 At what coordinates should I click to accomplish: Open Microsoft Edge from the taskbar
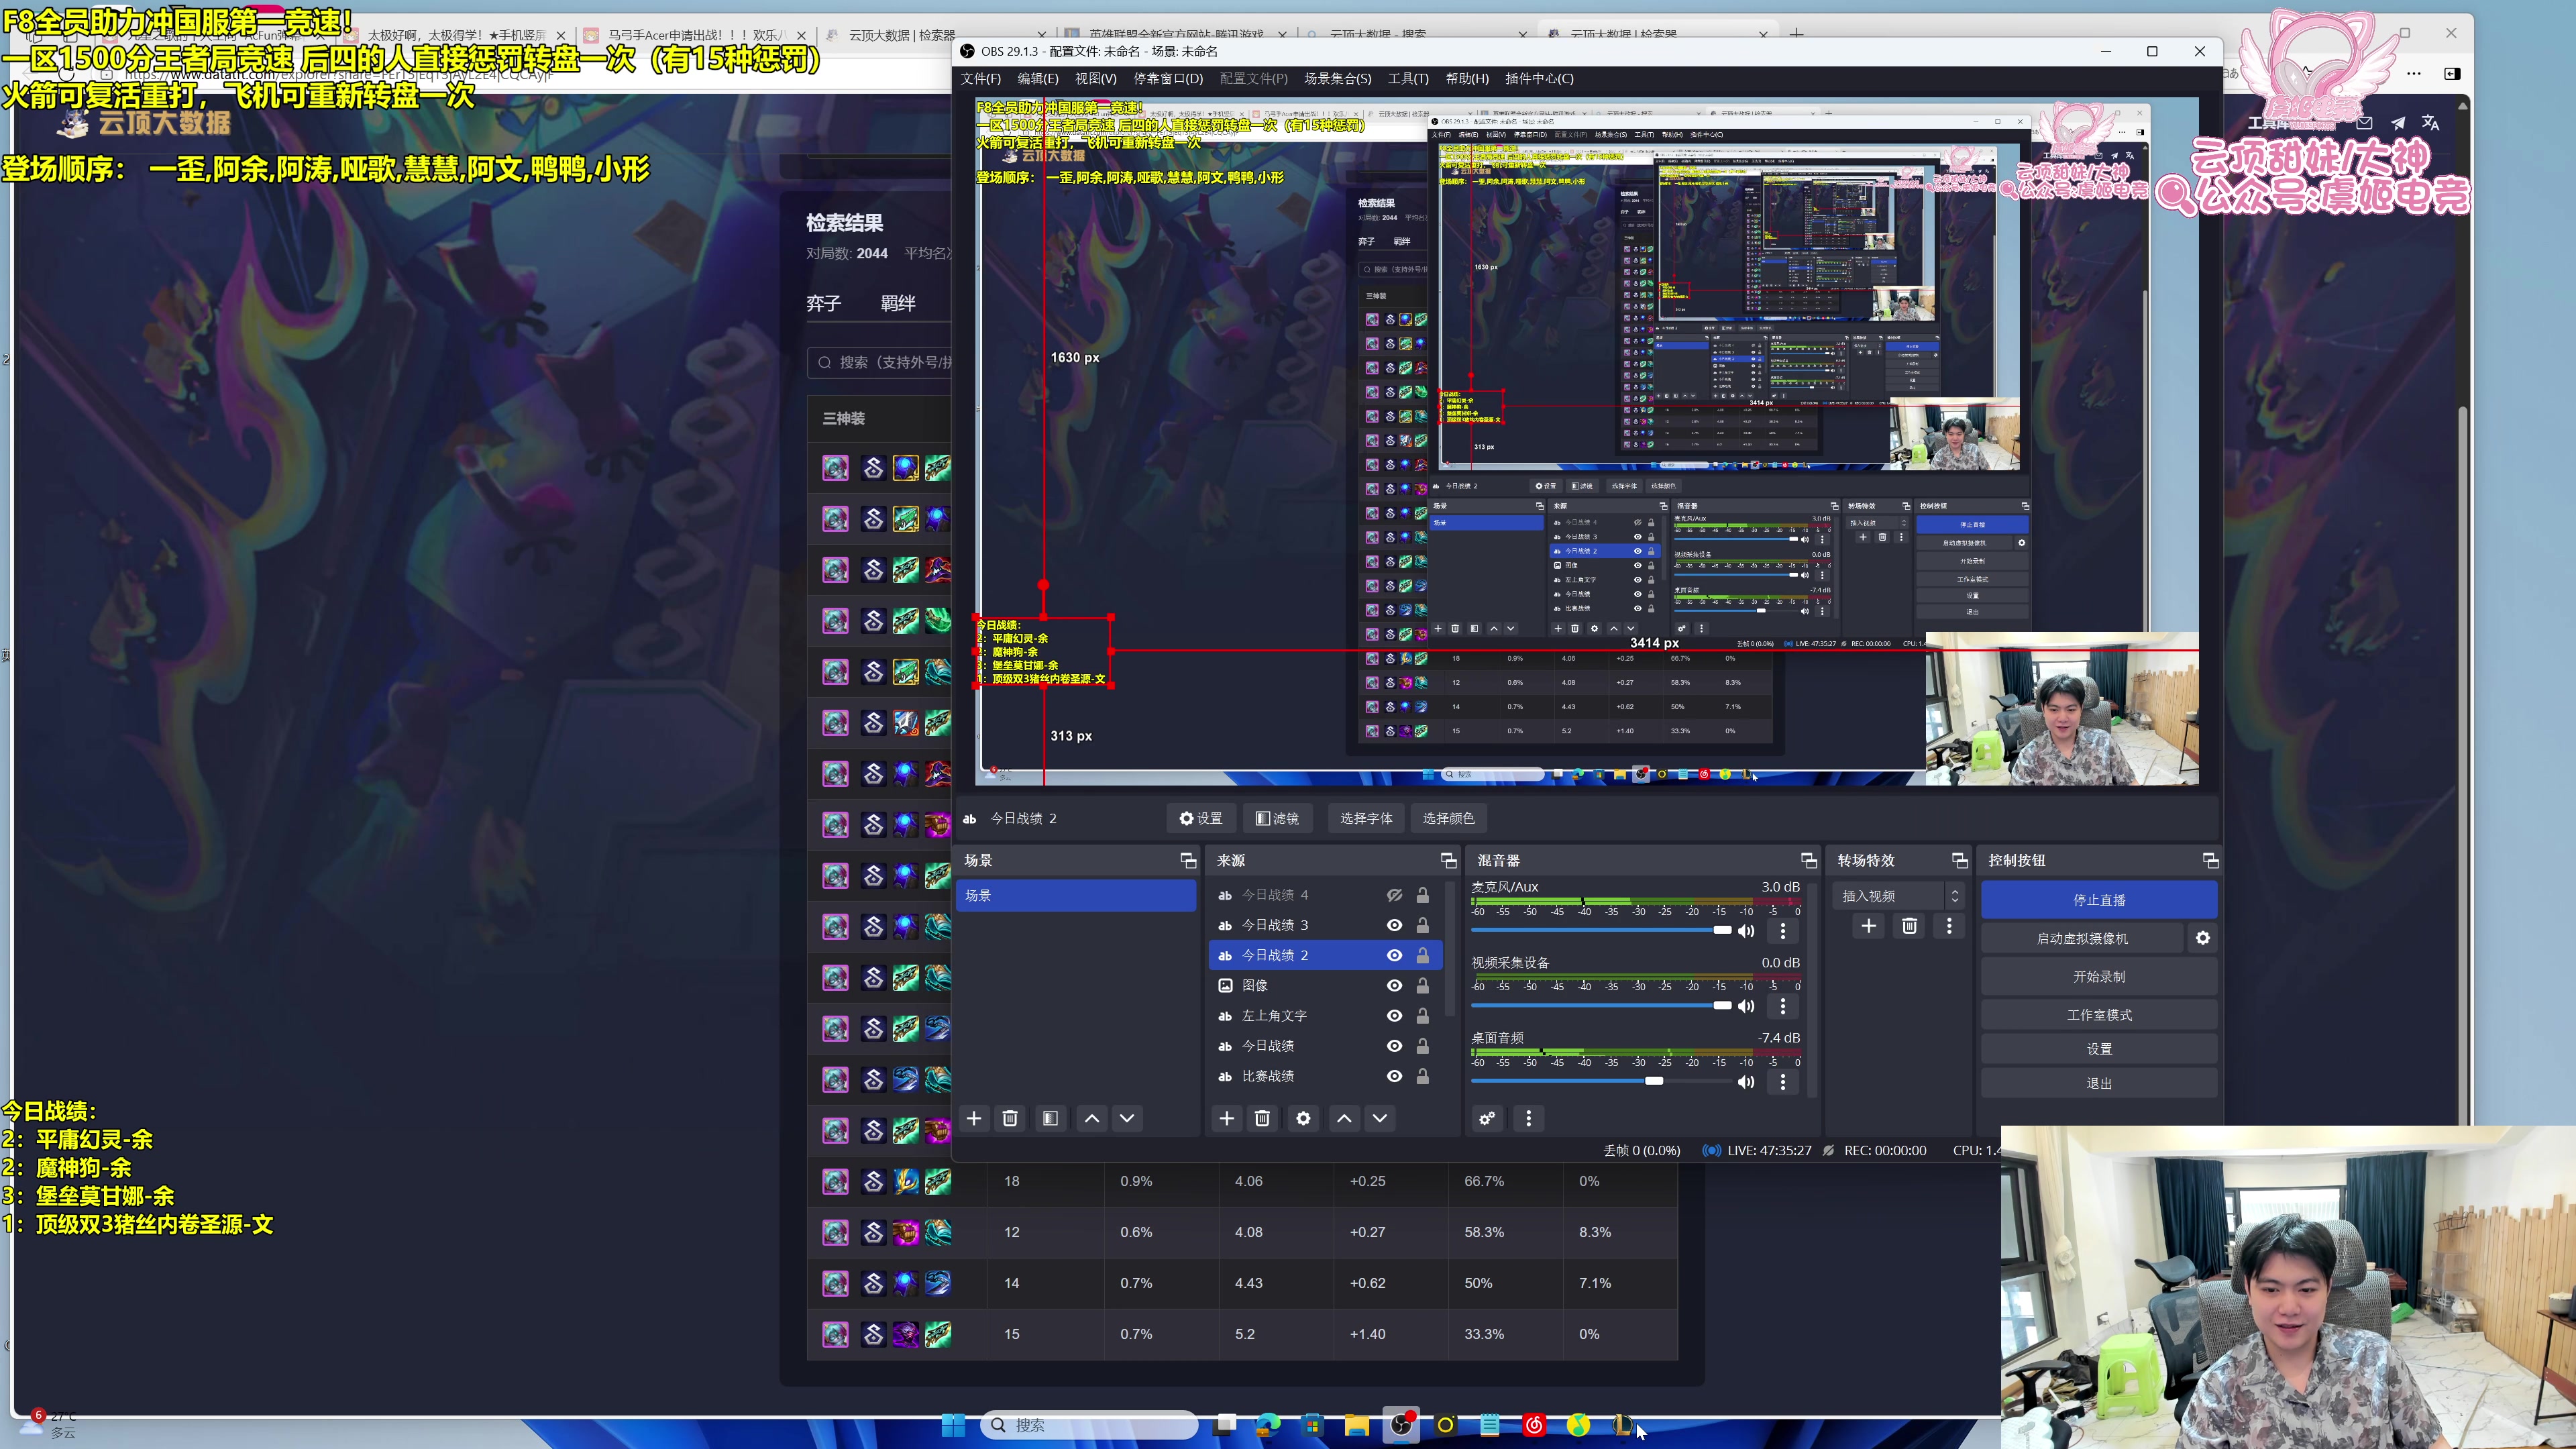(x=1268, y=1425)
